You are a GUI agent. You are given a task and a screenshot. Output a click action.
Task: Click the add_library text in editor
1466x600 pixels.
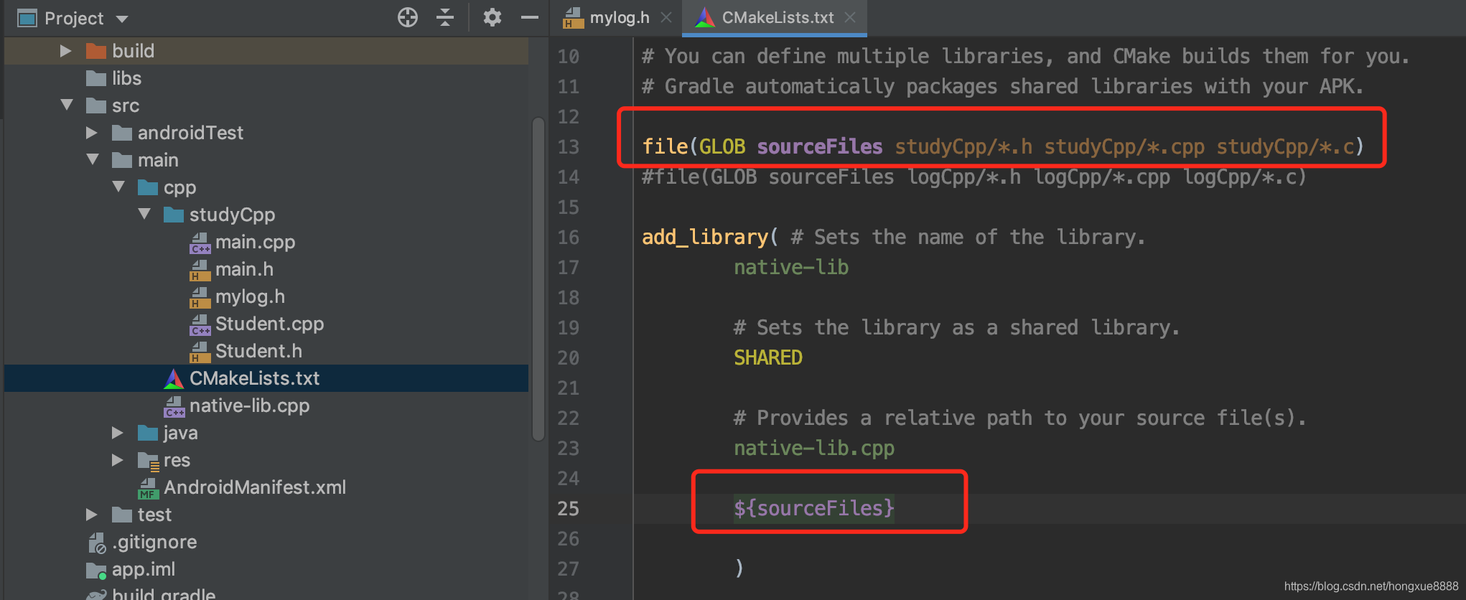(x=705, y=238)
